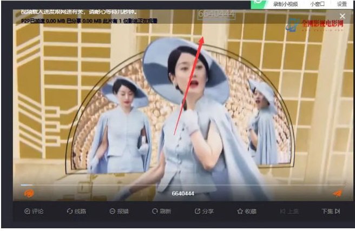Click the orange paper-plane icon in player

click(x=337, y=194)
